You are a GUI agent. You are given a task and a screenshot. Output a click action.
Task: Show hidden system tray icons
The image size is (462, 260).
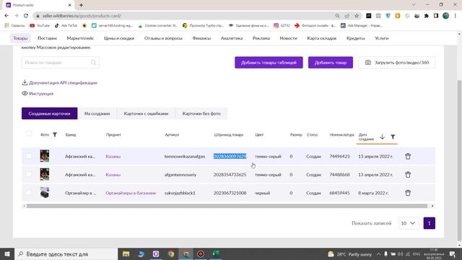[x=378, y=253]
